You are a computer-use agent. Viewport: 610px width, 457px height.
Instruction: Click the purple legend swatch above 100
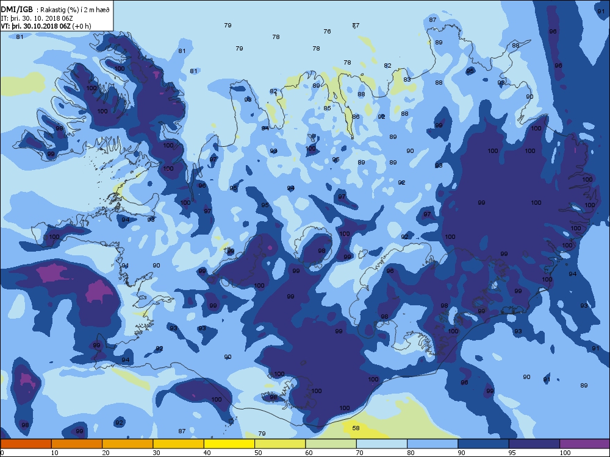(x=585, y=444)
